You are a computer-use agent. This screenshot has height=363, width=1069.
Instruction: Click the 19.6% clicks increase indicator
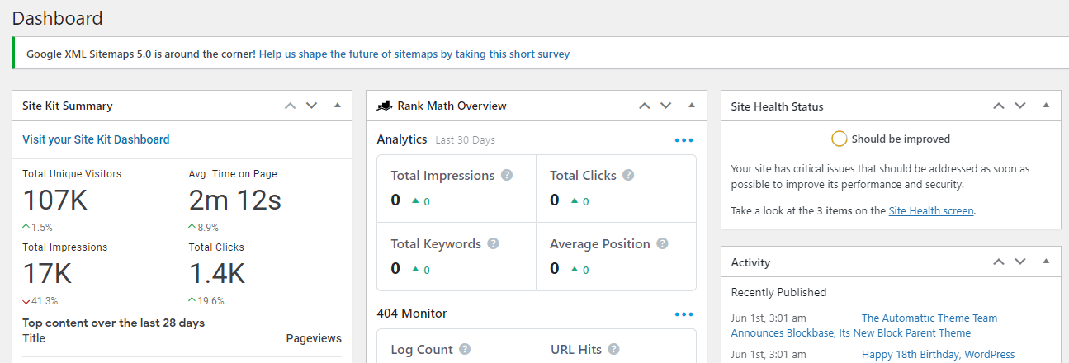206,300
